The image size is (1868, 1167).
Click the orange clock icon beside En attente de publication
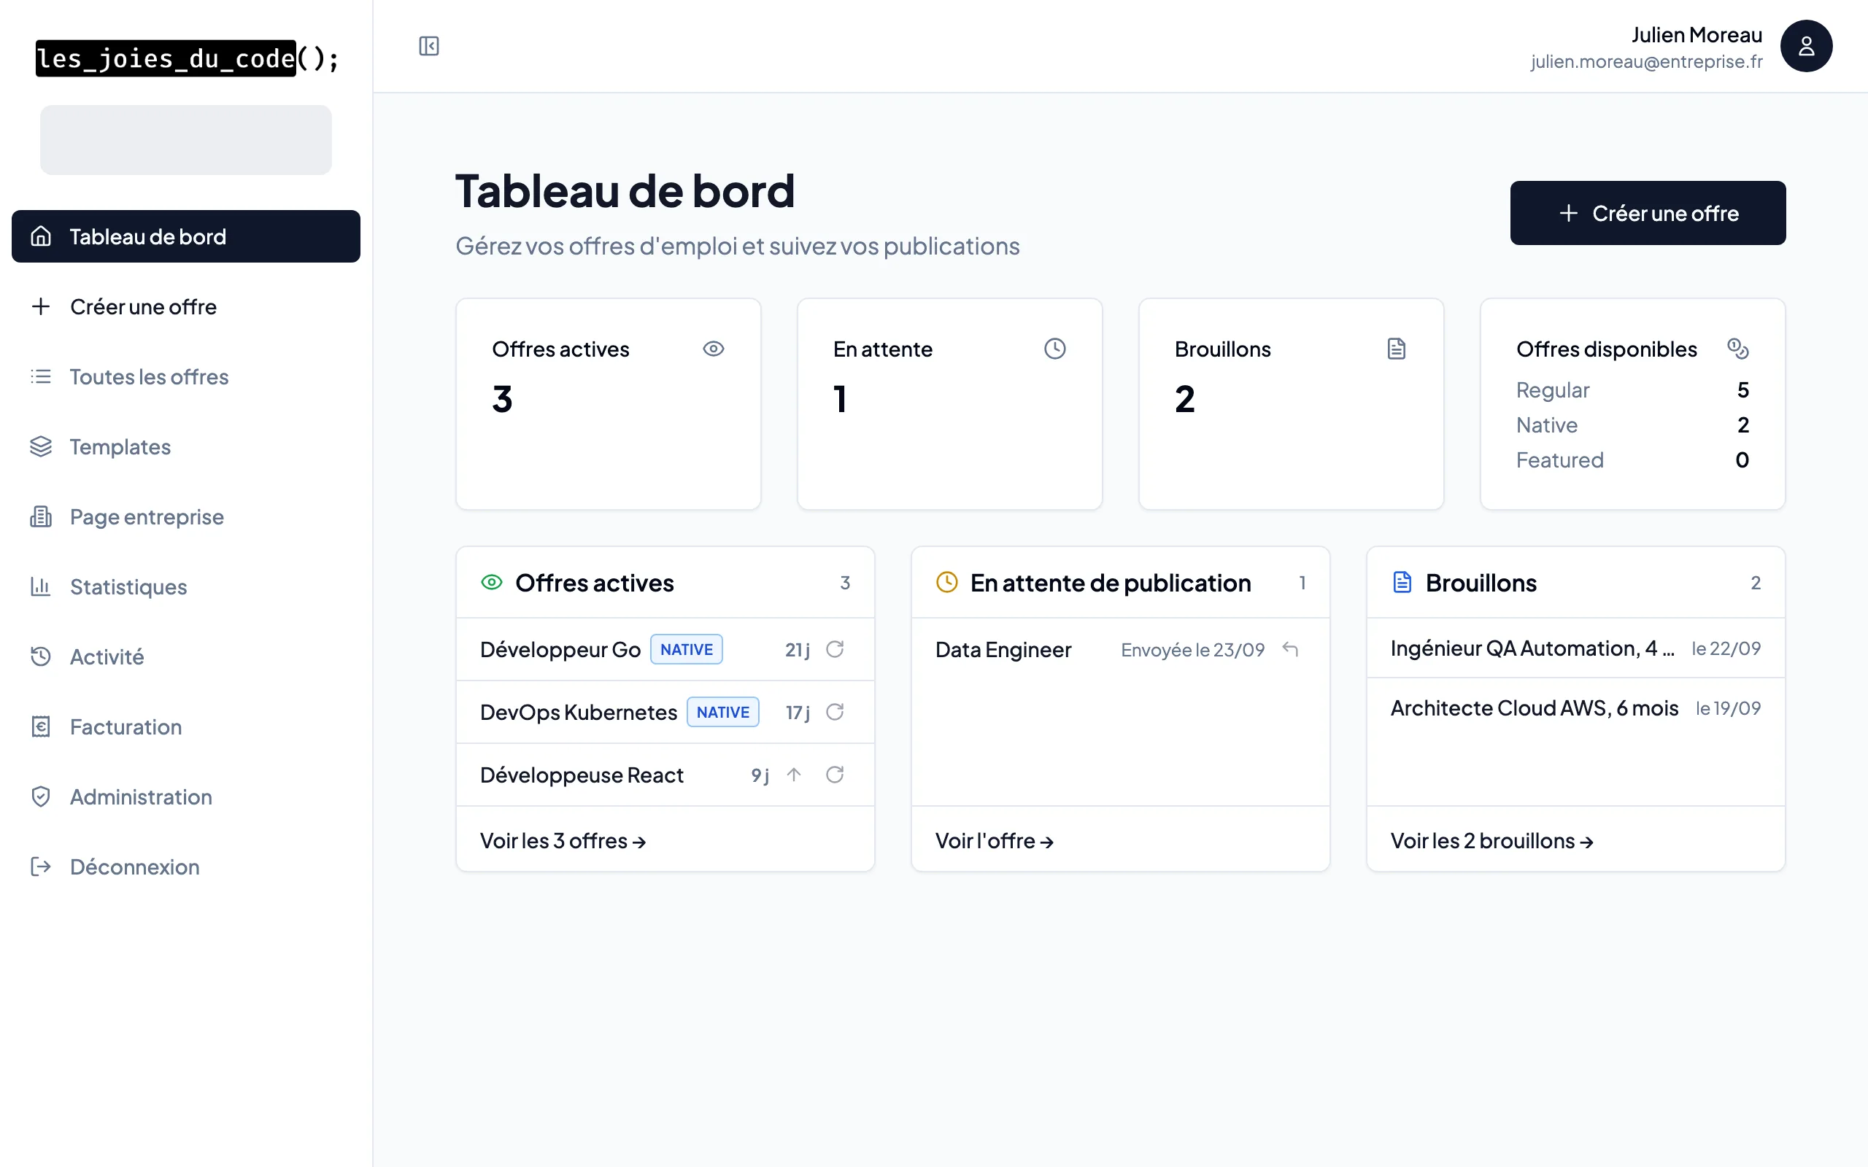point(946,582)
